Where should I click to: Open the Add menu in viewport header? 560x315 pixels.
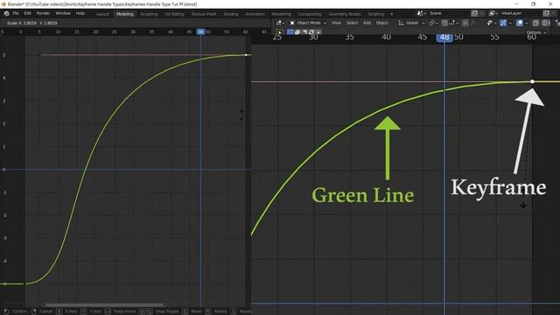click(367, 23)
